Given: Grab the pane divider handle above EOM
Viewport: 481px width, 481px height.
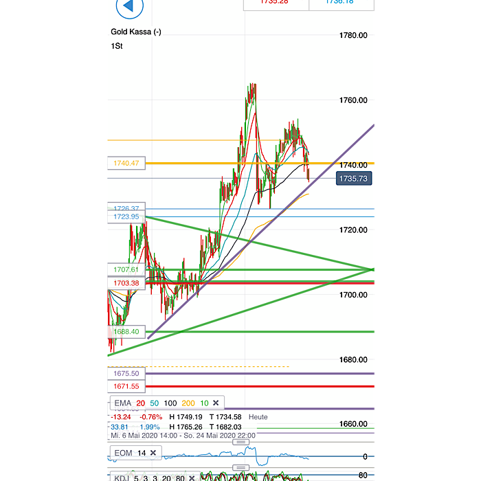Looking at the screenshot, I should coord(240,442).
